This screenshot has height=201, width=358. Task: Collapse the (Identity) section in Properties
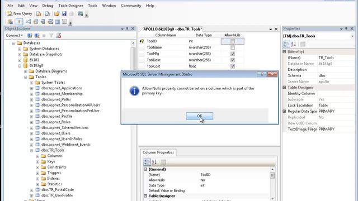[x=284, y=52]
